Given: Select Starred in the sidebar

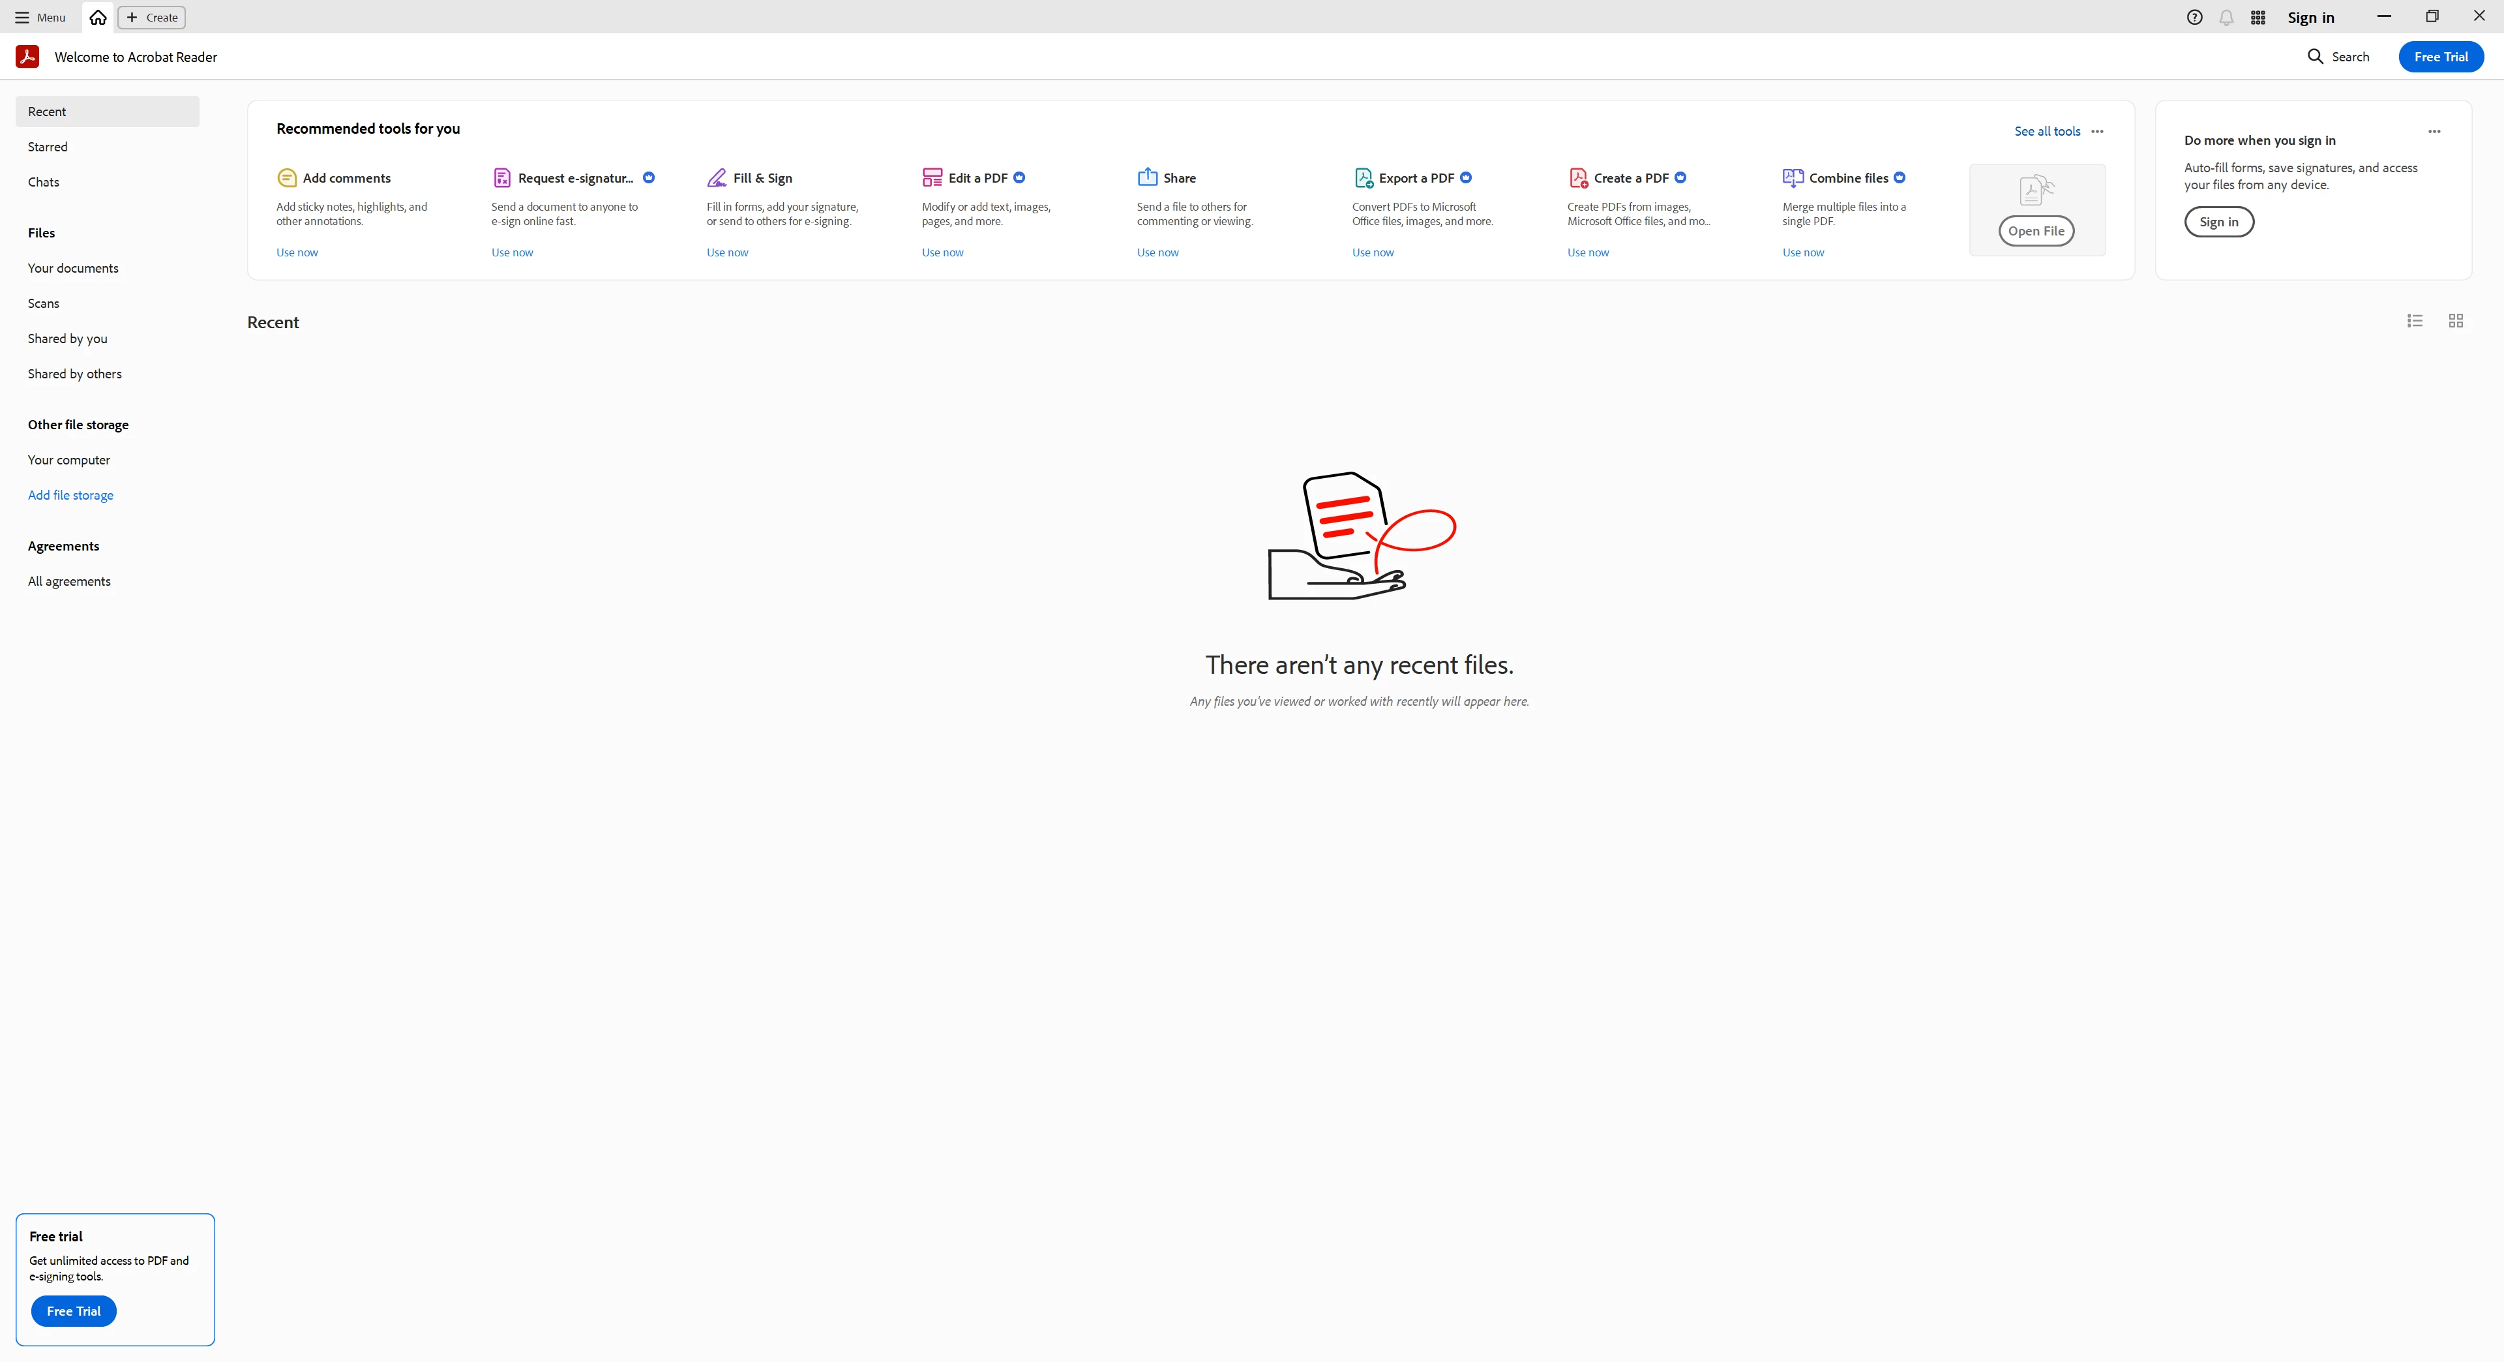Looking at the screenshot, I should (48, 147).
